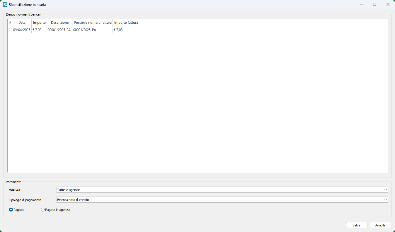Image resolution: width=395 pixels, height=232 pixels.
Task: Sort by the Importo column header
Action: click(39, 23)
